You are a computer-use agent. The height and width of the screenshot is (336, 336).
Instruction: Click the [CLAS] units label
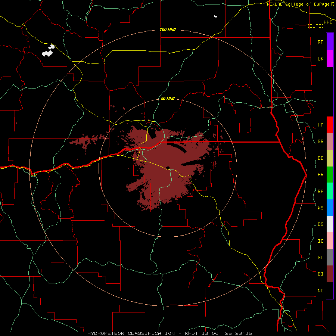pyautogui.click(x=315, y=26)
